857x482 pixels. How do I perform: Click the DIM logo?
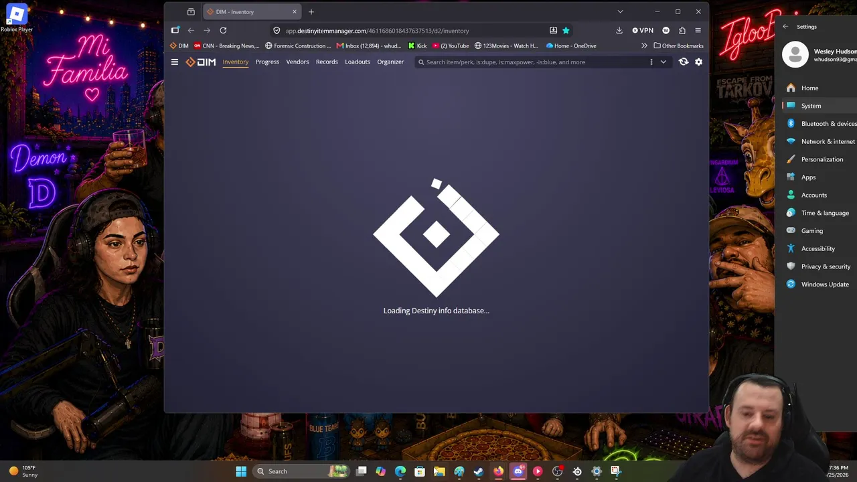click(201, 62)
